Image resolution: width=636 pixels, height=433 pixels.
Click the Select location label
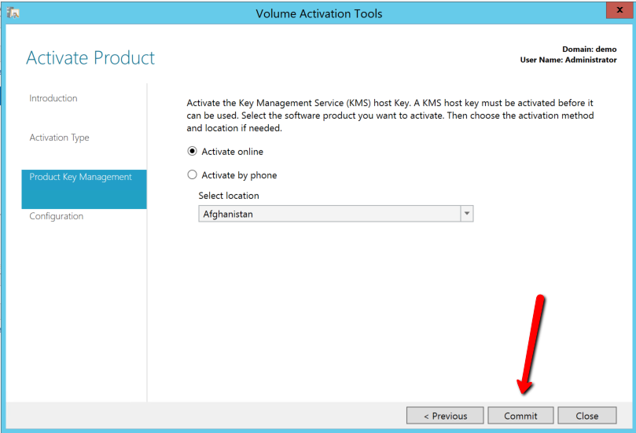[x=229, y=196]
